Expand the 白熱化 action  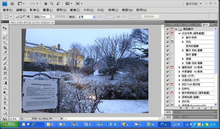[179, 88]
